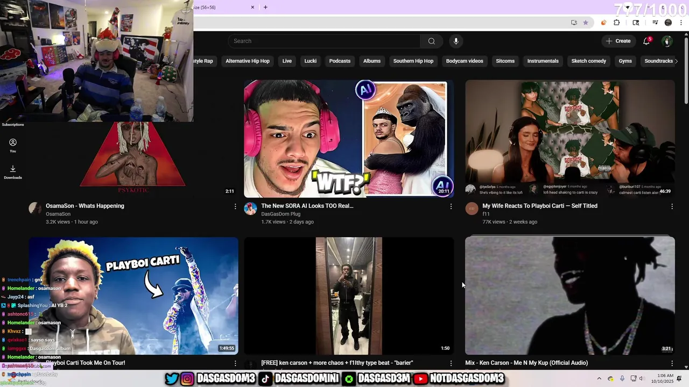
Task: Bookmark the page with the star icon
Action: [585, 23]
